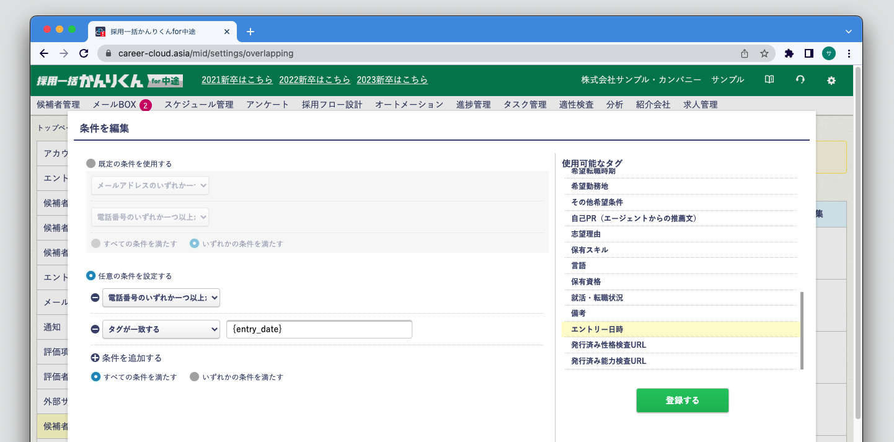Image resolution: width=894 pixels, height=442 pixels.
Task: Open 求人管理 menu
Action: 701,105
